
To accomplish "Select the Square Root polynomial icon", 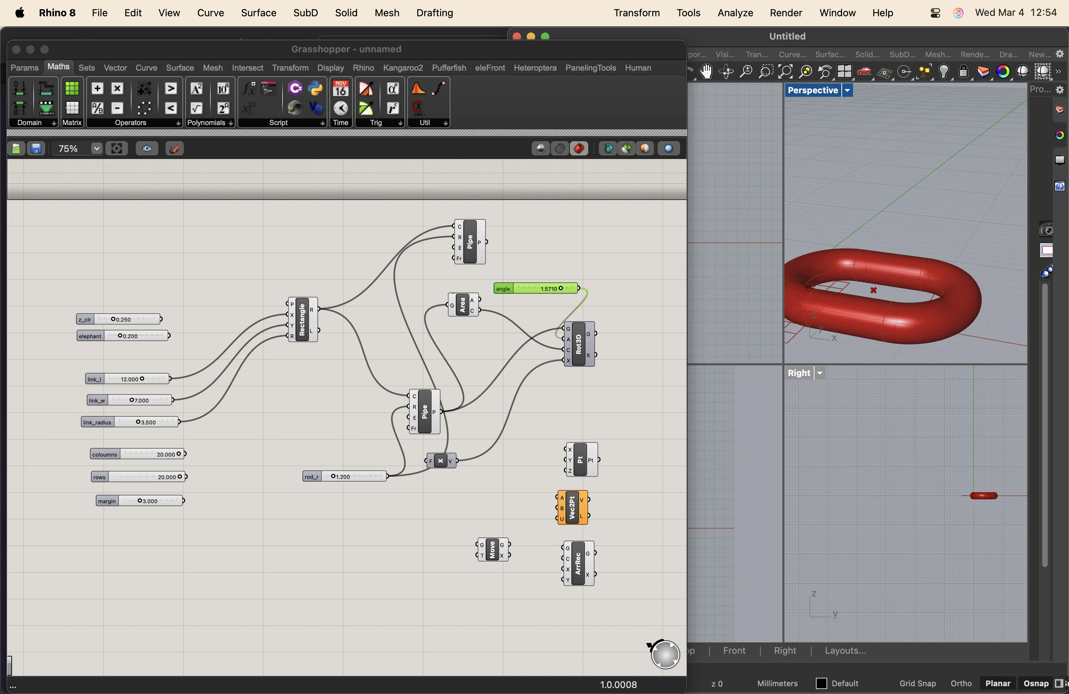I will point(196,108).
